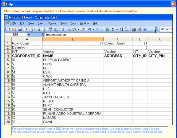The image size is (177, 138).
Task: Click the Permission document icon
Action: 26,30
